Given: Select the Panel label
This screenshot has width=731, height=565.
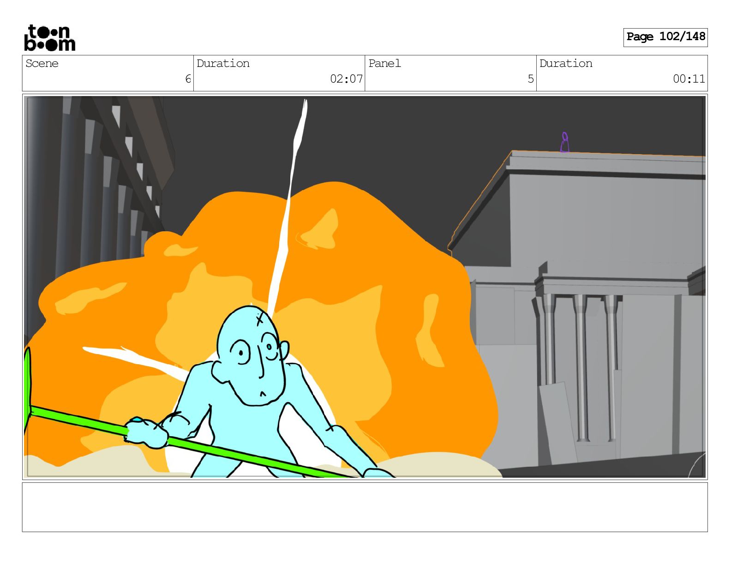Looking at the screenshot, I should point(384,63).
